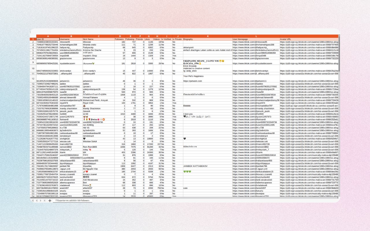The width and height of the screenshot is (370, 231).
Task: Select the likes value 24300
Action: 149,152
